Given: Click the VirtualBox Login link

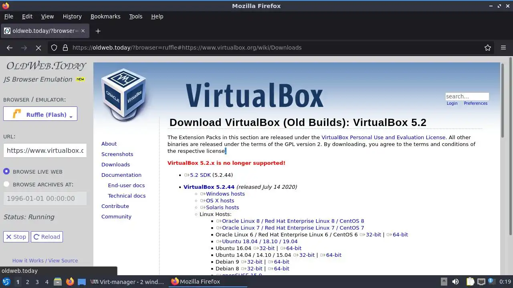Looking at the screenshot, I should point(452,103).
